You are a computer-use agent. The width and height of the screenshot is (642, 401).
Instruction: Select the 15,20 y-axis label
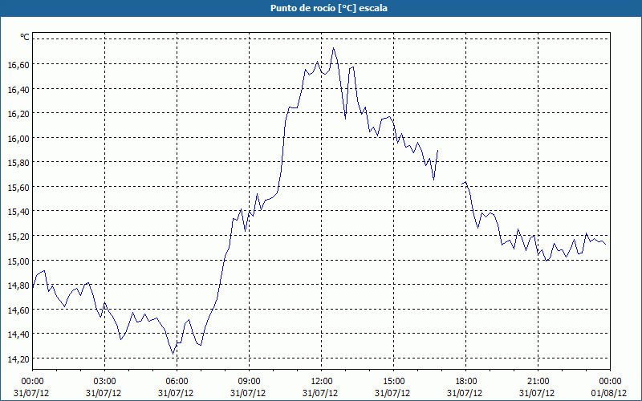tap(18, 237)
